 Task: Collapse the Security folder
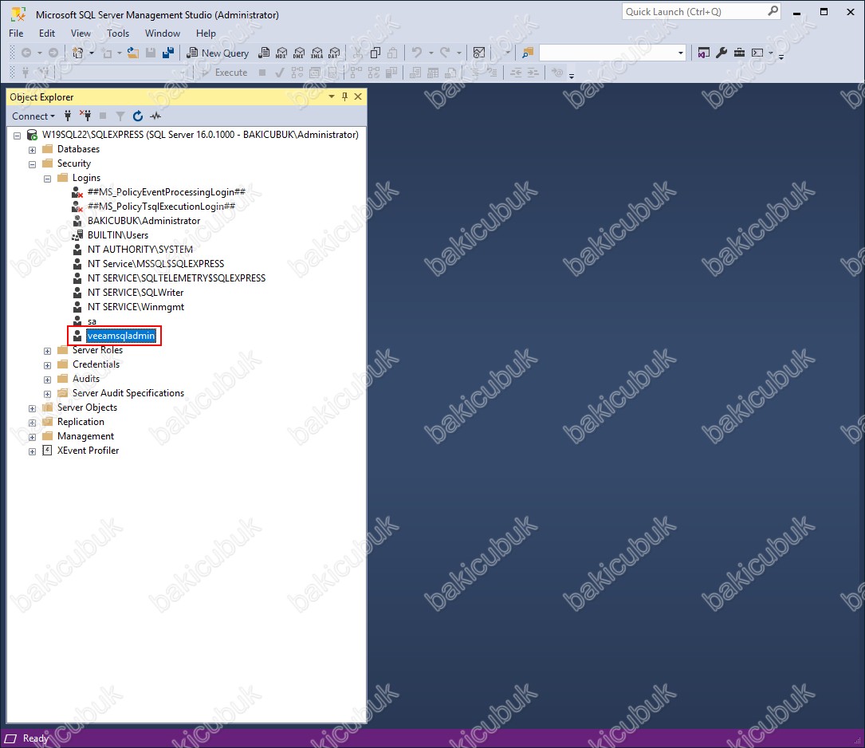point(32,163)
